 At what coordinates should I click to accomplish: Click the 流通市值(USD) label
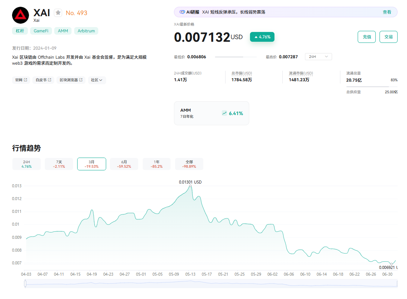click(301, 73)
